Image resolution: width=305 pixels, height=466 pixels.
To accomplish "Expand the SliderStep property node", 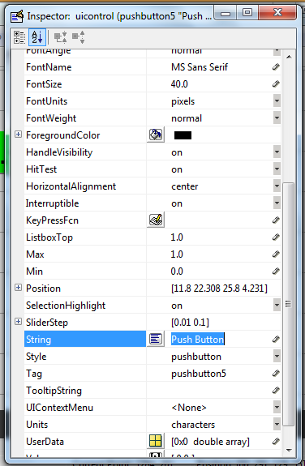I will [18, 322].
